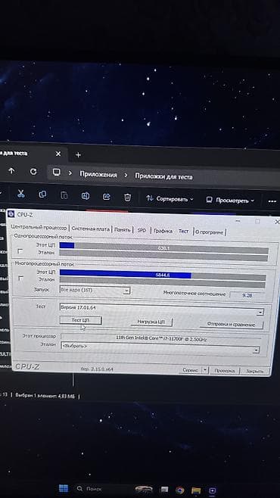Click the Cut scissors icon in Explorer toolbar
Image resolution: width=280 pixels, height=498 pixels.
(x=21, y=194)
